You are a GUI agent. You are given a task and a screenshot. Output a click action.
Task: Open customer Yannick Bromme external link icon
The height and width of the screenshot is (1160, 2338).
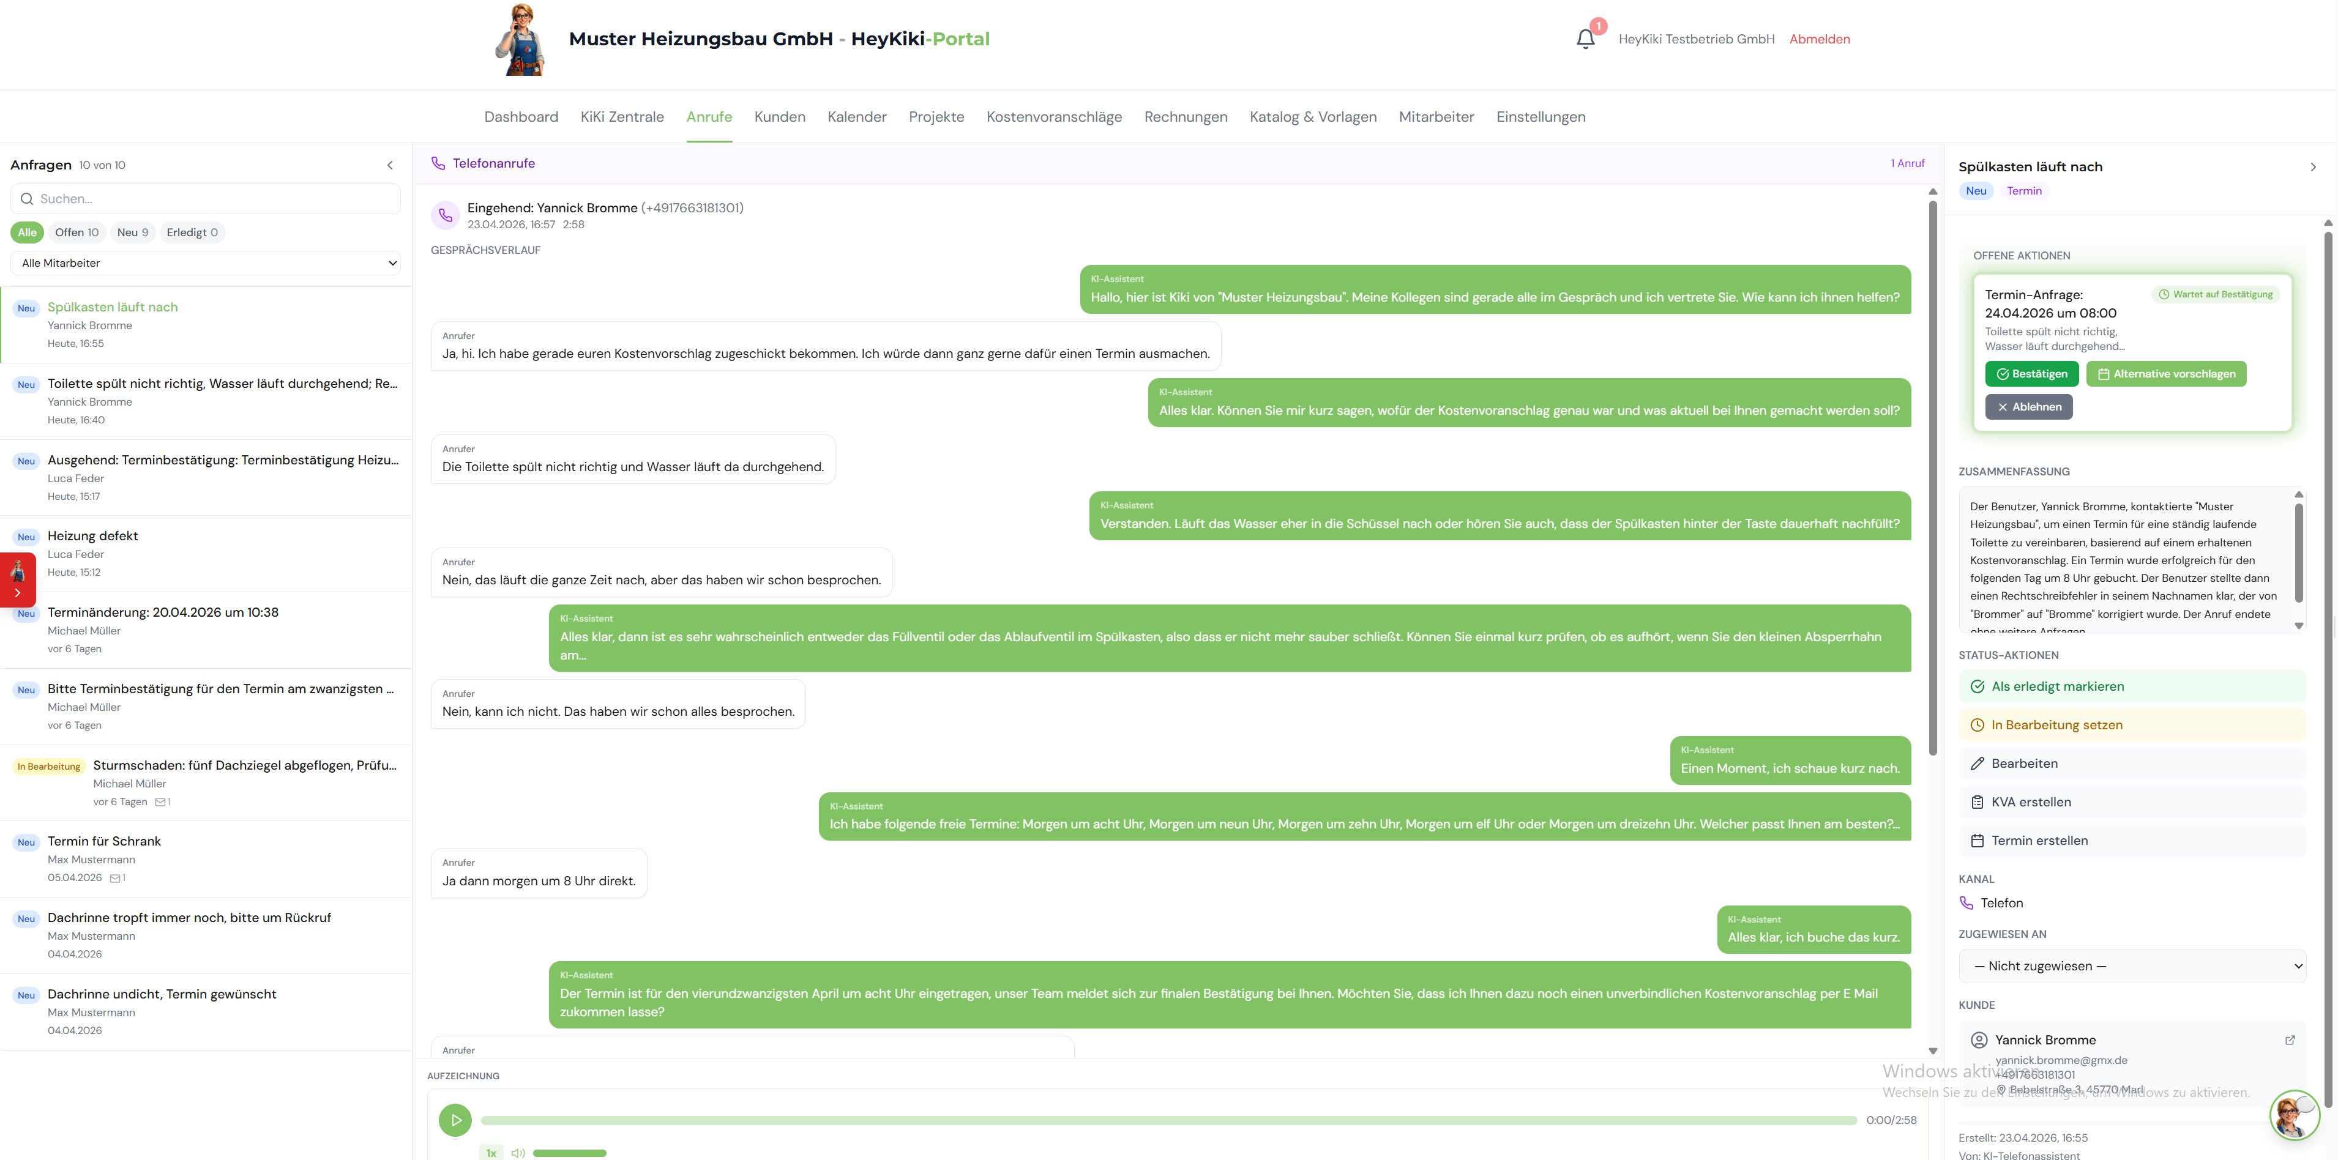2289,1040
